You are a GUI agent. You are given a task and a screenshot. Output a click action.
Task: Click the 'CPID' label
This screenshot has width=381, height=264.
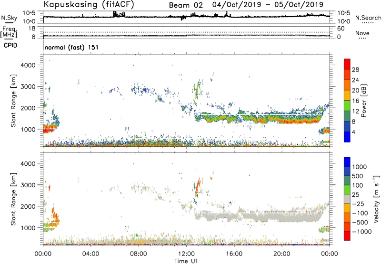coord(10,45)
